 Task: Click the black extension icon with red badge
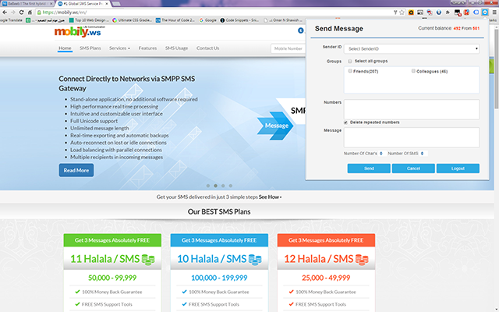click(458, 12)
